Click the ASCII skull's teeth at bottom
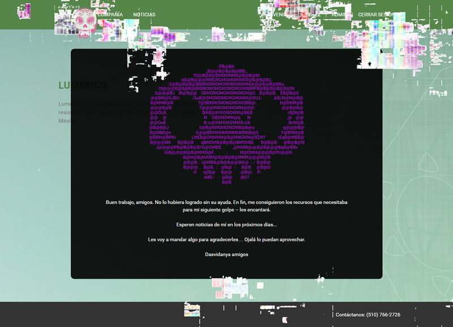The width and height of the screenshot is (453, 327). tap(226, 167)
